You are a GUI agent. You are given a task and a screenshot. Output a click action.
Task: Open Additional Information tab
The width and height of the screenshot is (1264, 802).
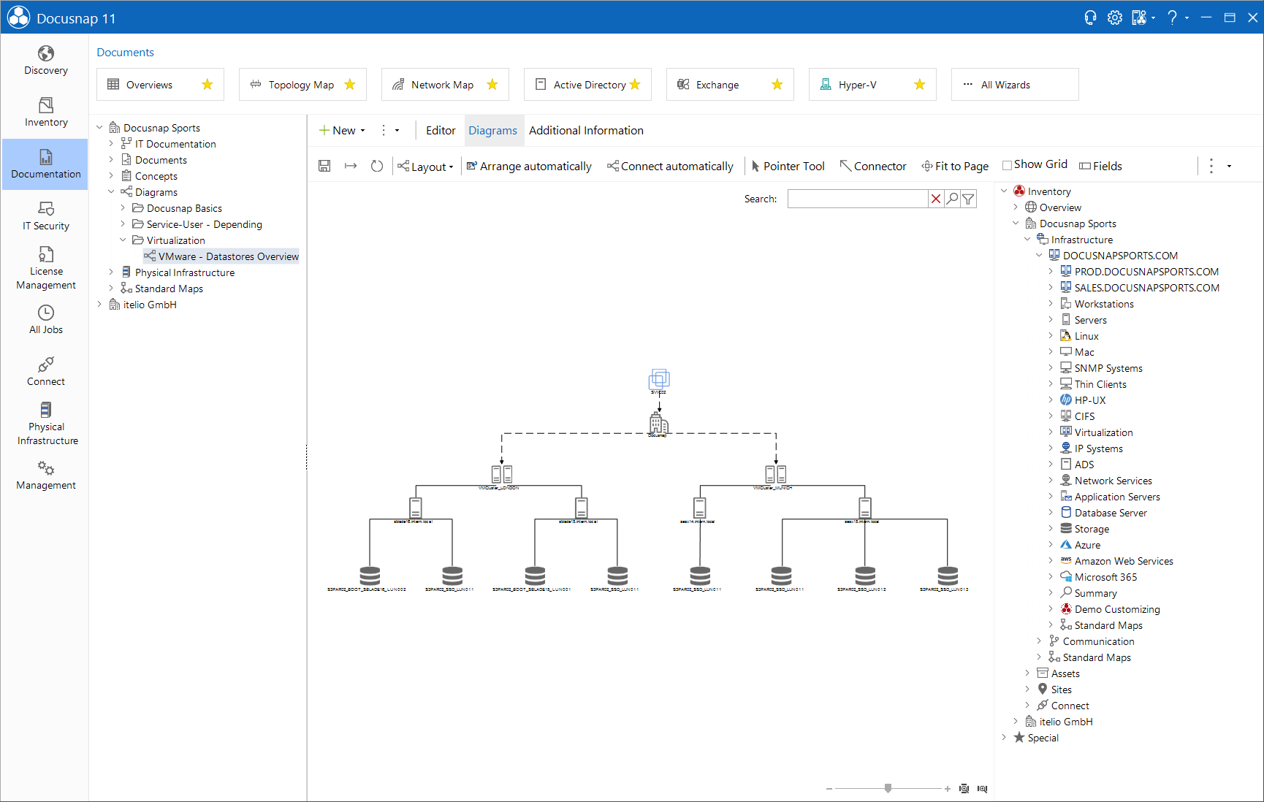[x=586, y=131]
